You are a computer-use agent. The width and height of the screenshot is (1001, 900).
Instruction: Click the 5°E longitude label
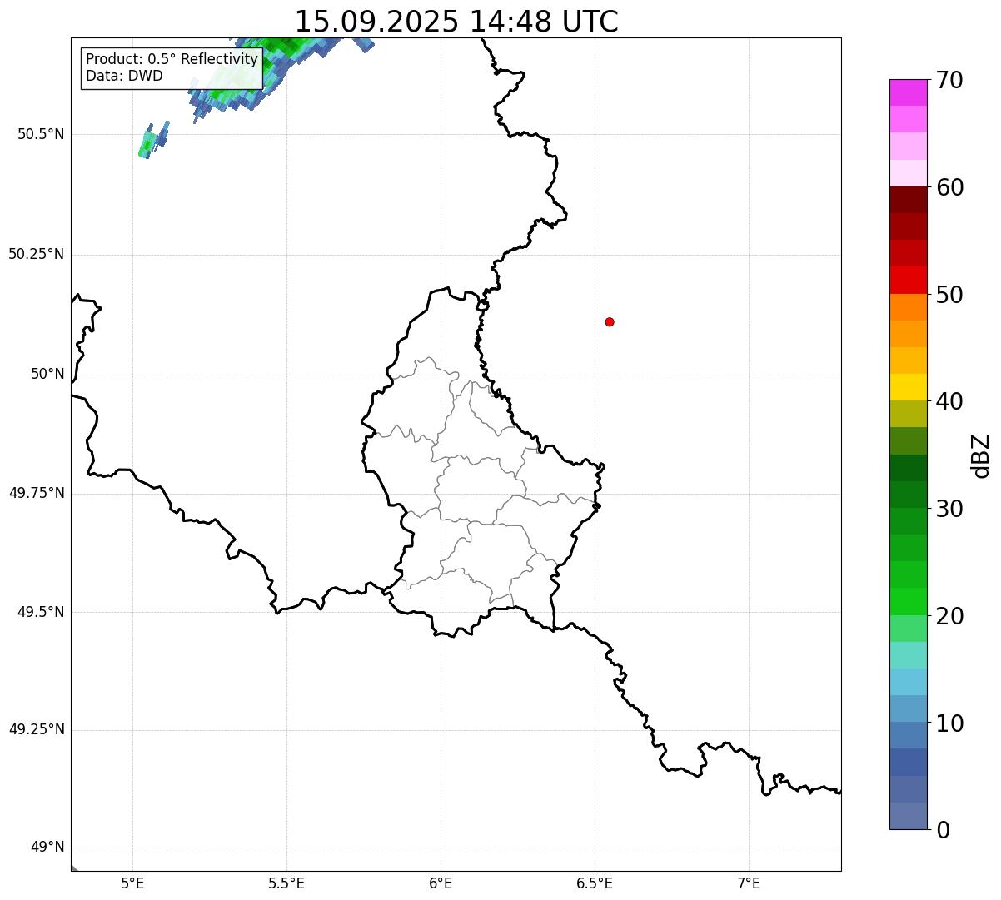(132, 883)
